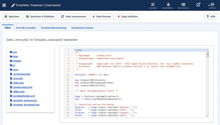Open the Hilfe help button
Screen dimensions: 220x125
click(211, 17)
